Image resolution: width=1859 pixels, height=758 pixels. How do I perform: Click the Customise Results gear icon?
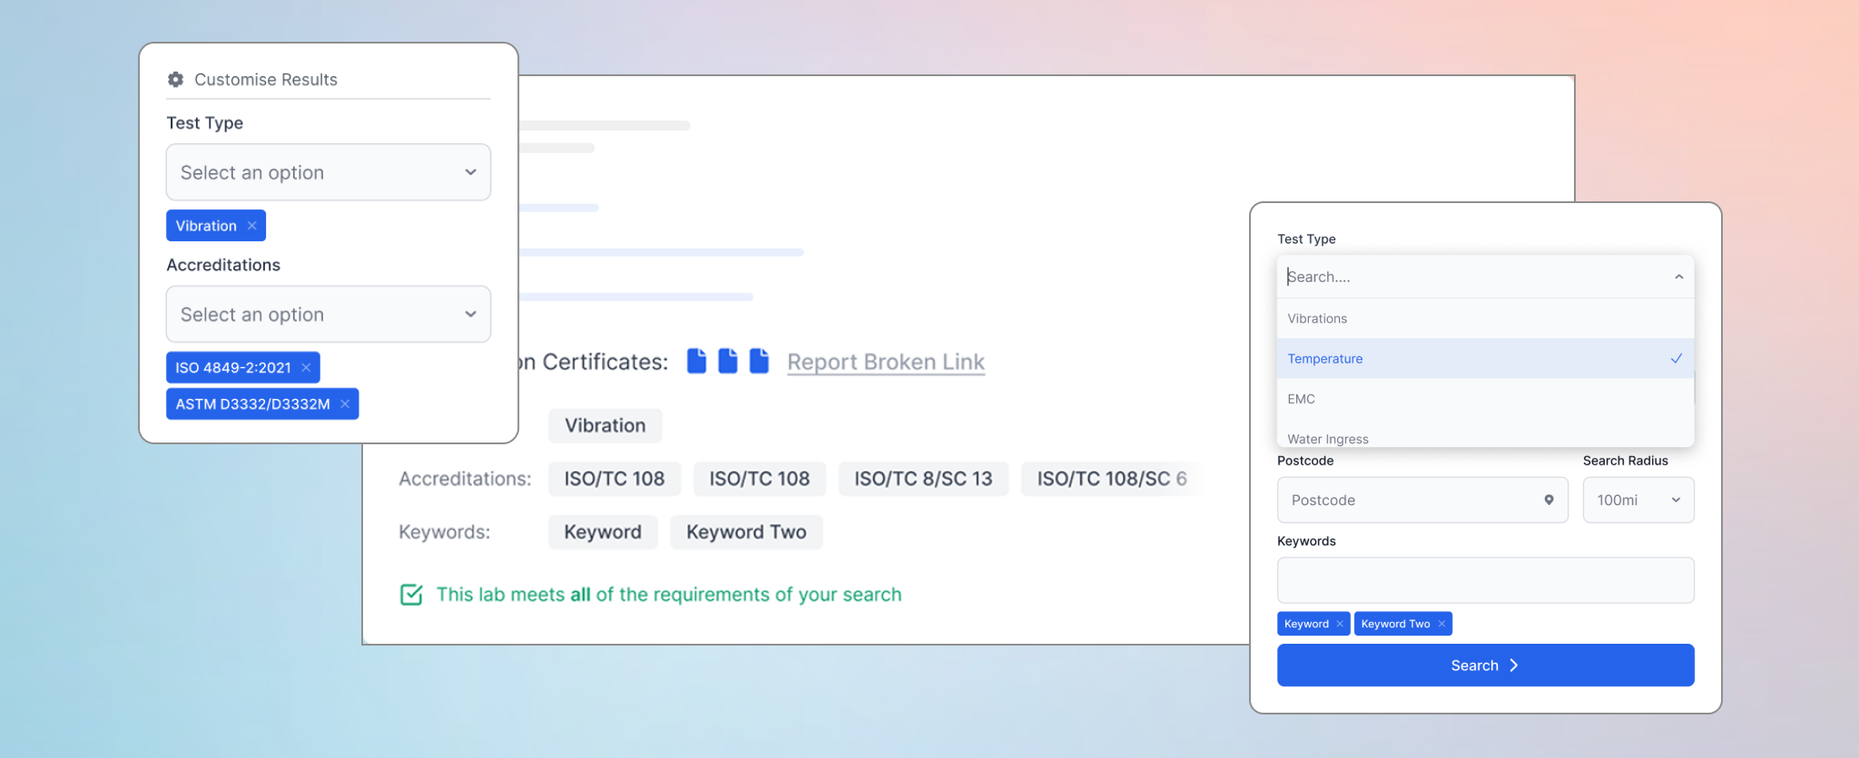tap(175, 80)
